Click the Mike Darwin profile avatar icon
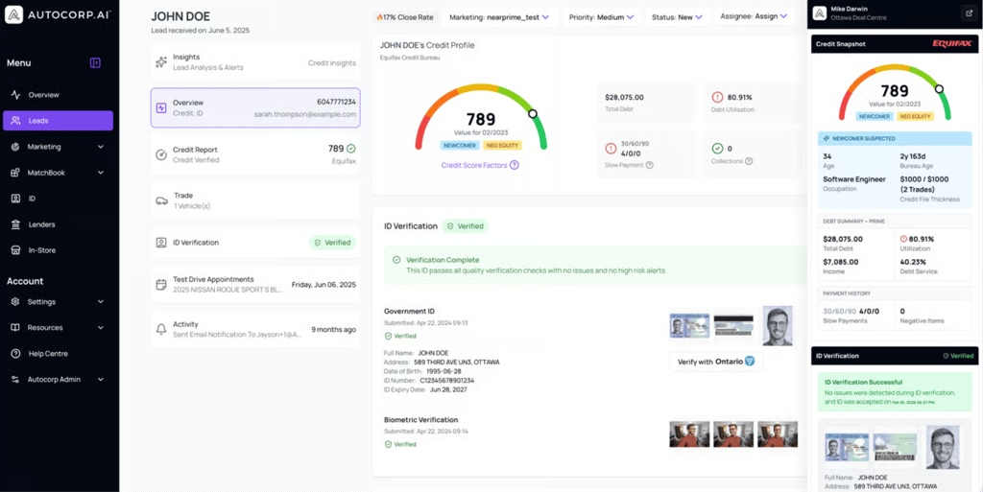The image size is (983, 492). [x=820, y=13]
